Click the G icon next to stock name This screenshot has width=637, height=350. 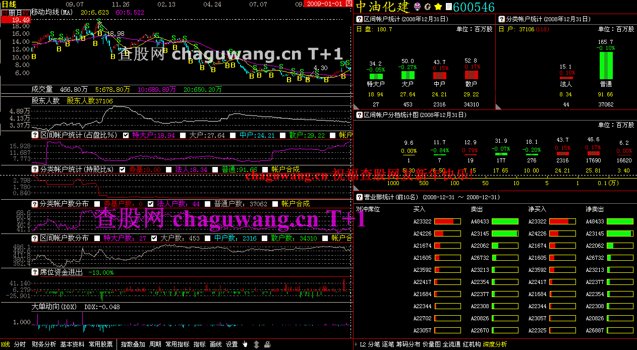point(428,7)
